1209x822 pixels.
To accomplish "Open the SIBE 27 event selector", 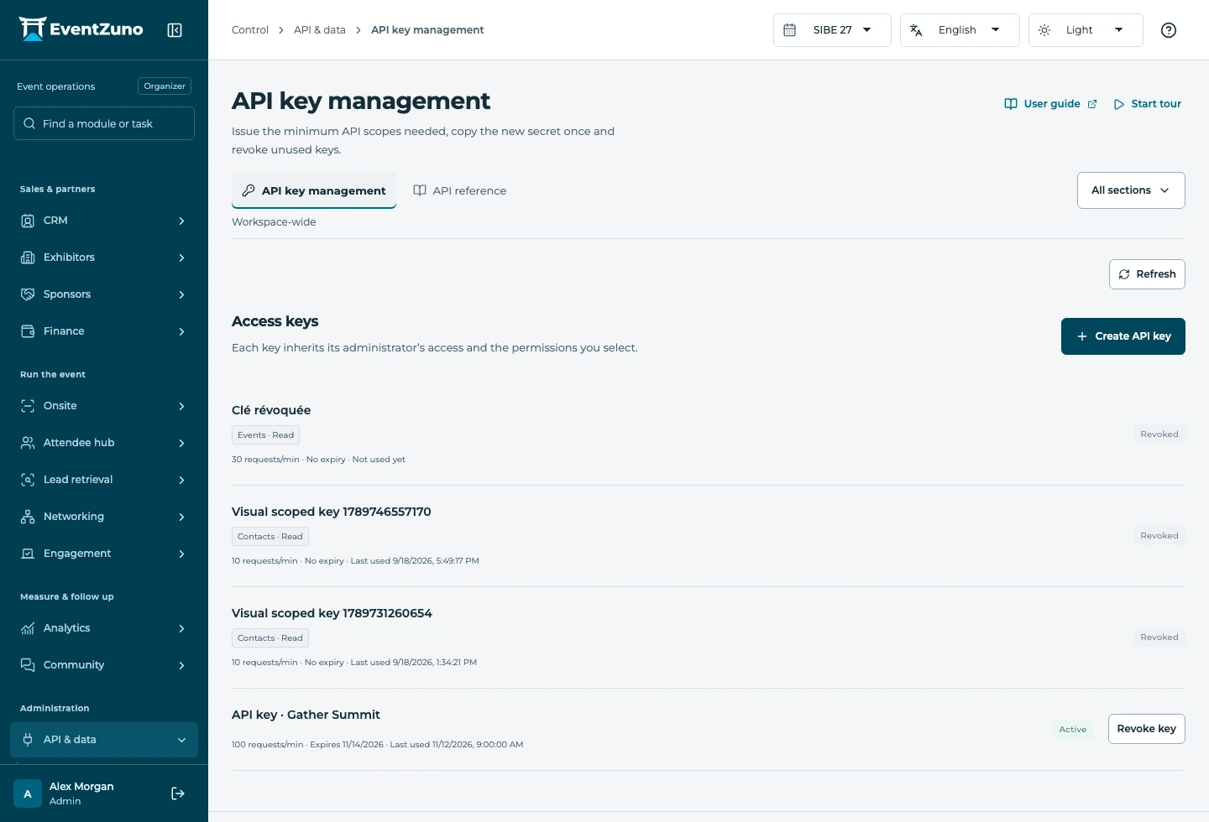I will 832,30.
